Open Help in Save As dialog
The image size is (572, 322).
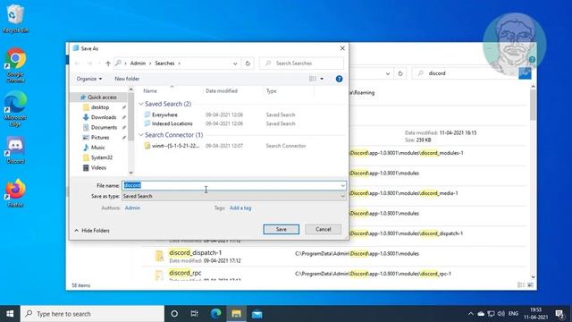(339, 79)
